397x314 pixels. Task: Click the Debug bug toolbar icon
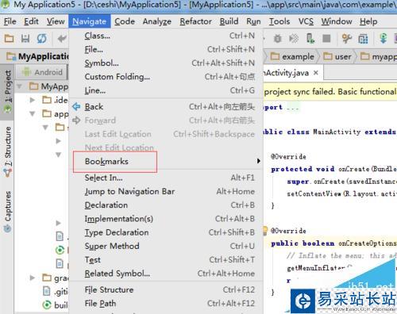[x=277, y=39]
